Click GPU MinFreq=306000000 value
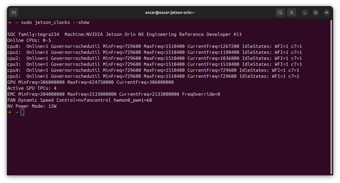The width and height of the screenshot is (340, 183). (41, 82)
